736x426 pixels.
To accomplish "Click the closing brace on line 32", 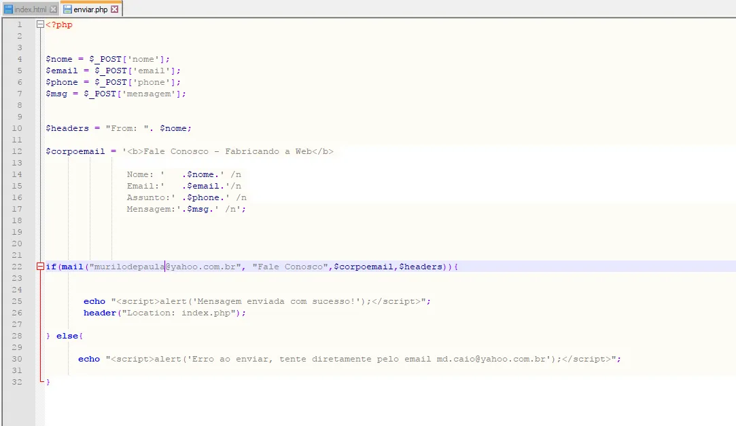I will point(48,382).
